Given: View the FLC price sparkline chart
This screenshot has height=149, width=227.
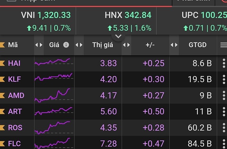Looking at the screenshot, I should 54,143.
